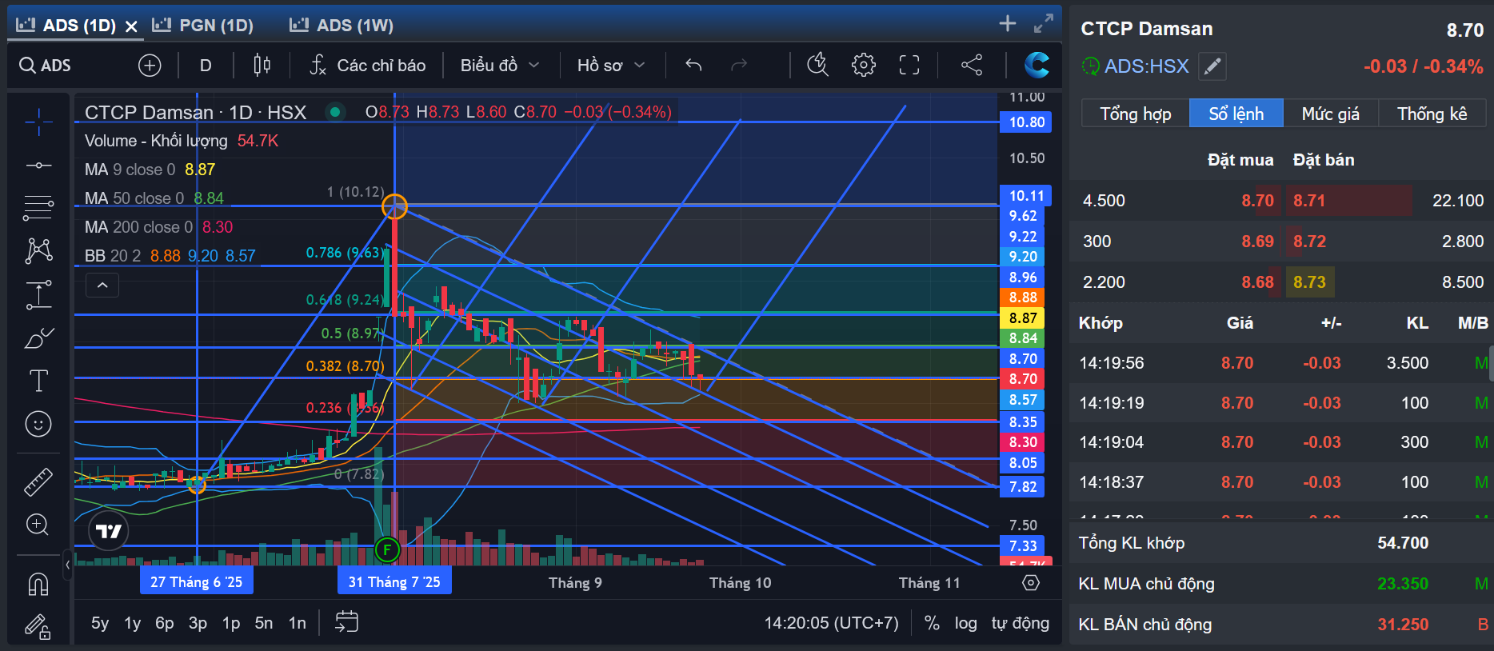The width and height of the screenshot is (1494, 651).
Task: Toggle auto scale "tự động"
Action: pos(1021,623)
